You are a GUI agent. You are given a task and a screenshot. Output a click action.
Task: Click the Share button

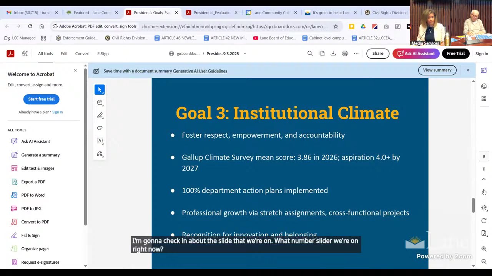coord(378,54)
